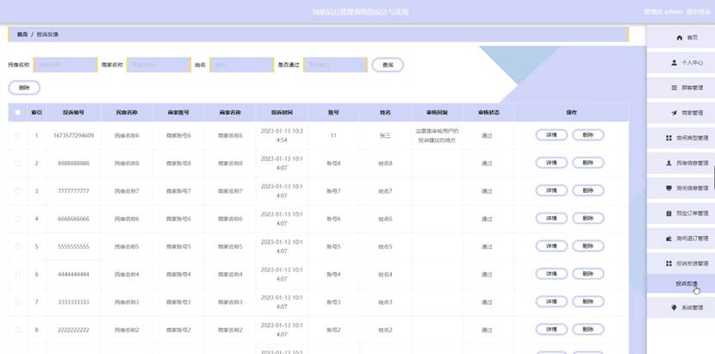Focus the 商家名称 search field

[159, 65]
